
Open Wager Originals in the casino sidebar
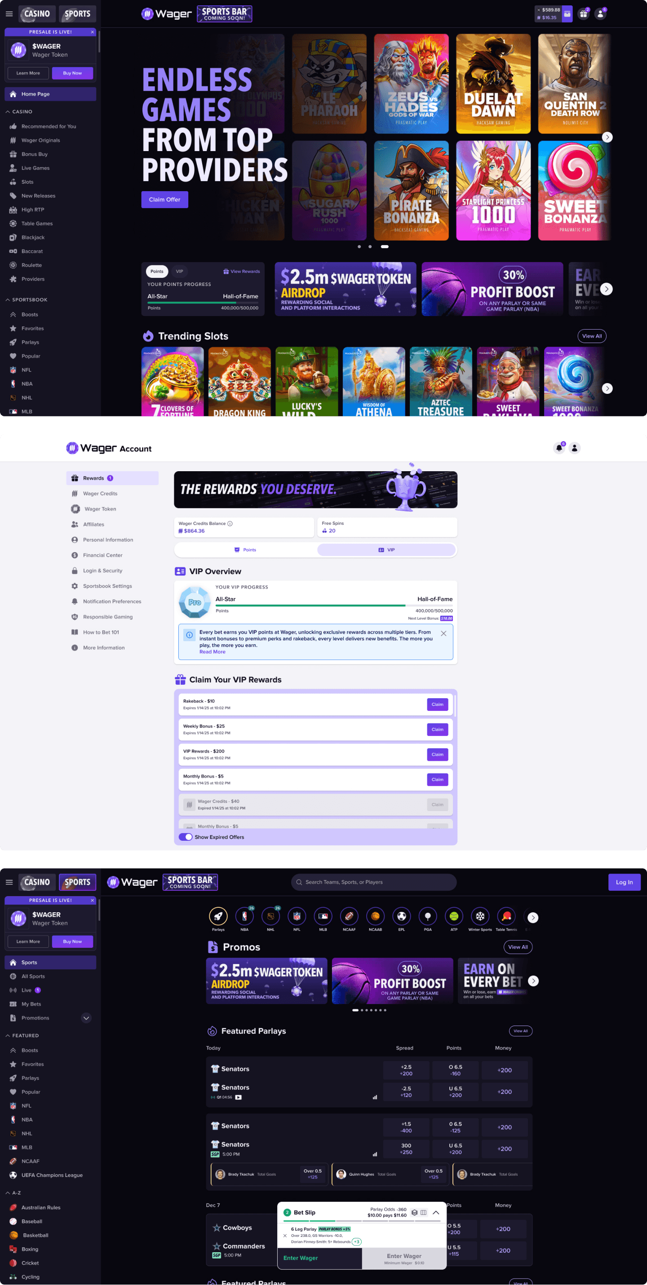[x=50, y=140]
